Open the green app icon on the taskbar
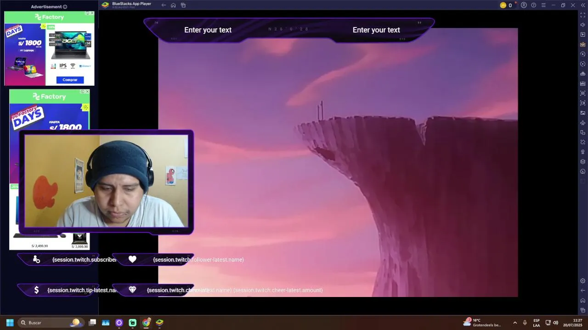 (x=132, y=323)
